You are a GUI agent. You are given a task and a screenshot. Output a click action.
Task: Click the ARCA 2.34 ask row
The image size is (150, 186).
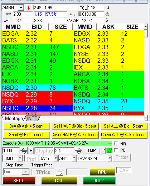pos(108,74)
